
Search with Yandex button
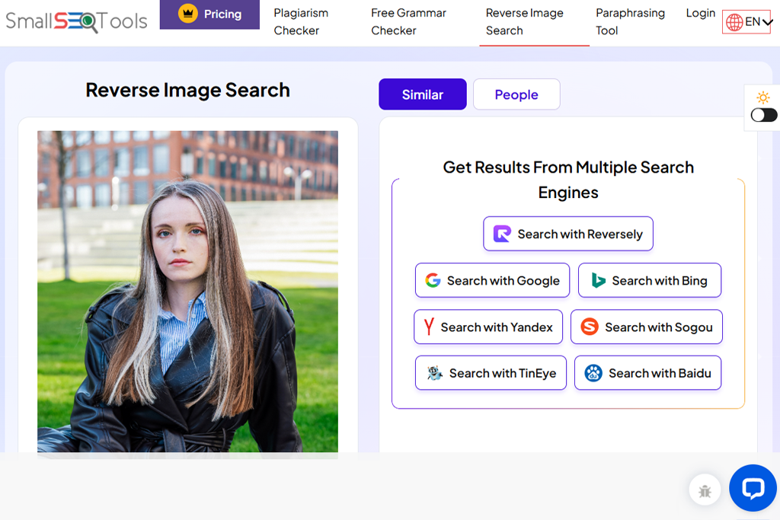pyautogui.click(x=488, y=327)
